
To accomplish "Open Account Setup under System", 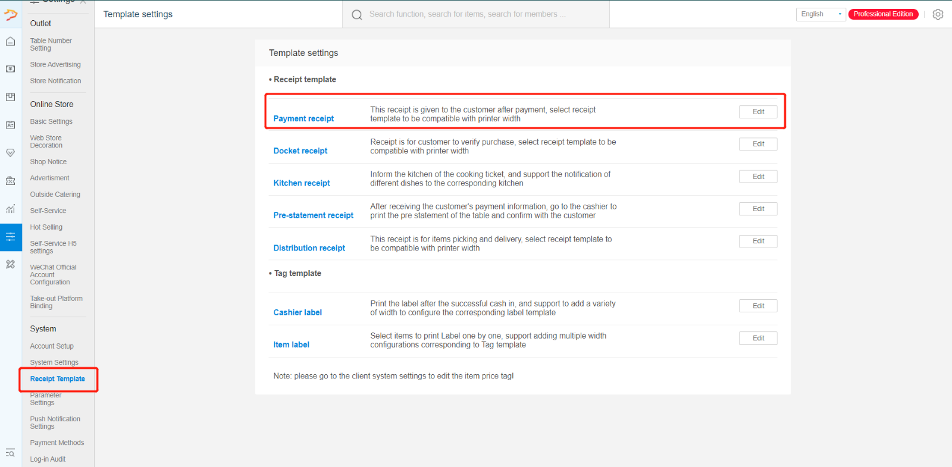I will click(52, 346).
